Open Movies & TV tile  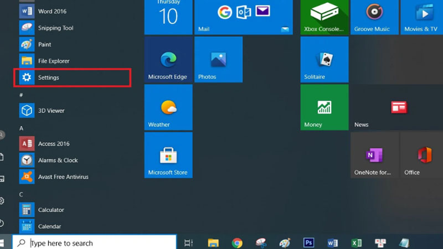click(x=422, y=17)
